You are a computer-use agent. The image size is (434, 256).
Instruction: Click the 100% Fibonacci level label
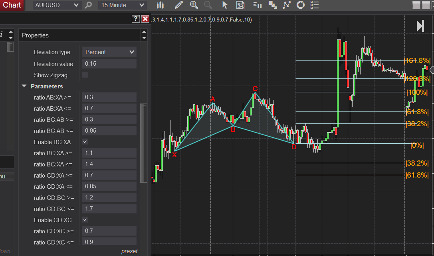click(x=417, y=92)
